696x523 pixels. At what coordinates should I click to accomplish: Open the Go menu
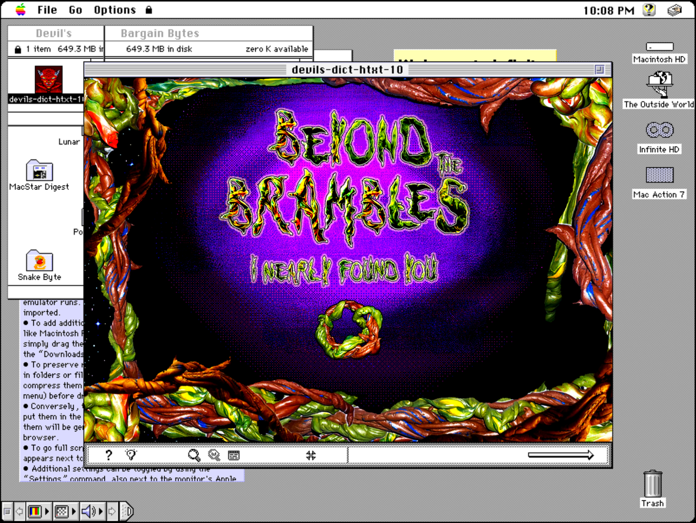[75, 10]
